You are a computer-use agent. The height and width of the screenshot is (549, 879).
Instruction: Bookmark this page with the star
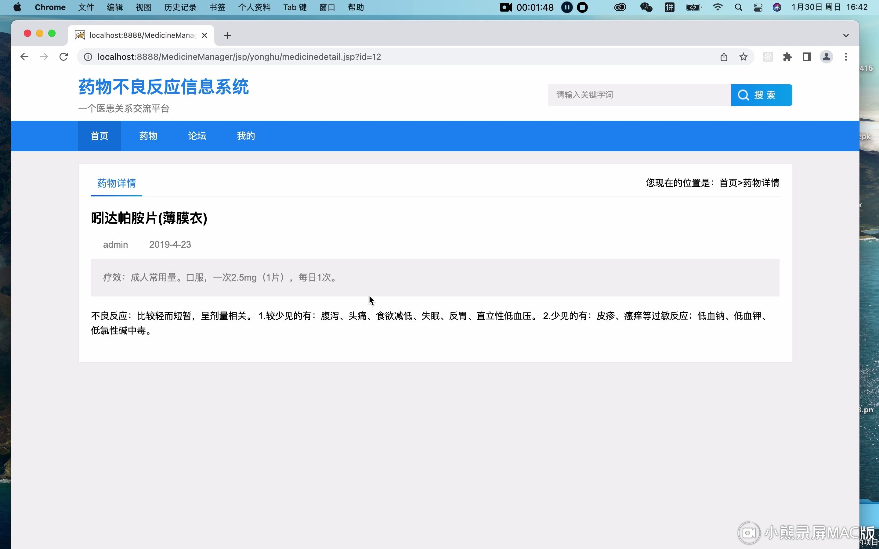pyautogui.click(x=743, y=57)
